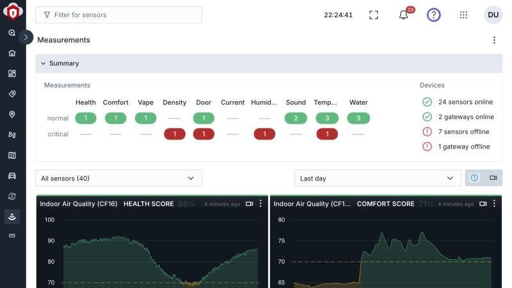The height and width of the screenshot is (288, 512).
Task: Click the Measurements page heading
Action: click(63, 40)
